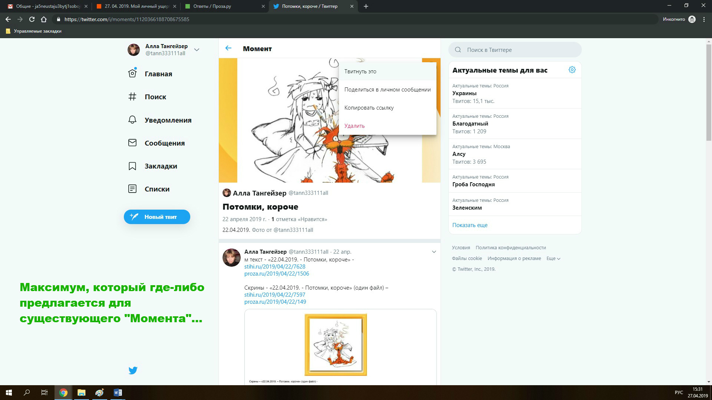The width and height of the screenshot is (712, 400).
Task: Click the Инкогнито incognito icon
Action: 692,19
